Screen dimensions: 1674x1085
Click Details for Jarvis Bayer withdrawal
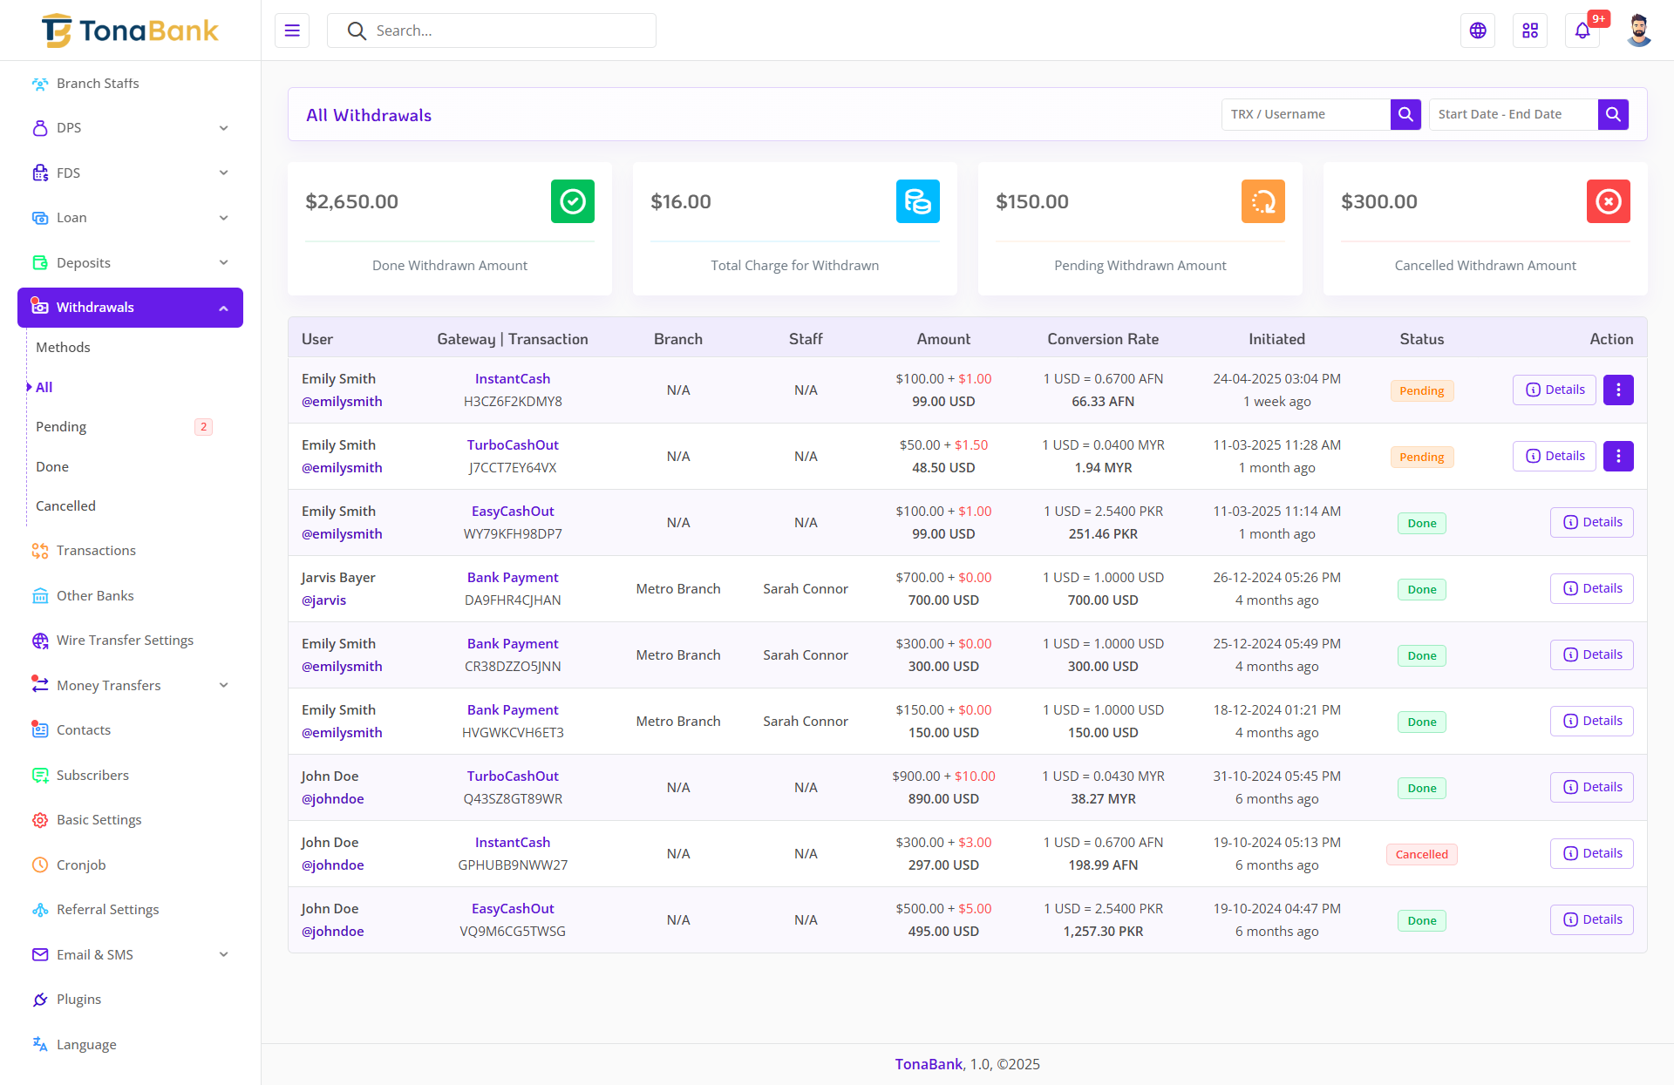[x=1591, y=589]
